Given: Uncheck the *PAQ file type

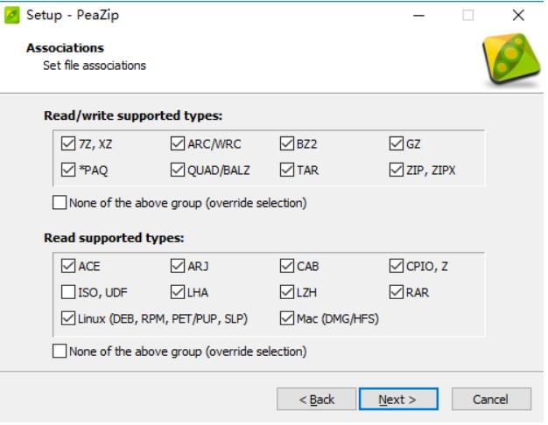Looking at the screenshot, I should [70, 170].
